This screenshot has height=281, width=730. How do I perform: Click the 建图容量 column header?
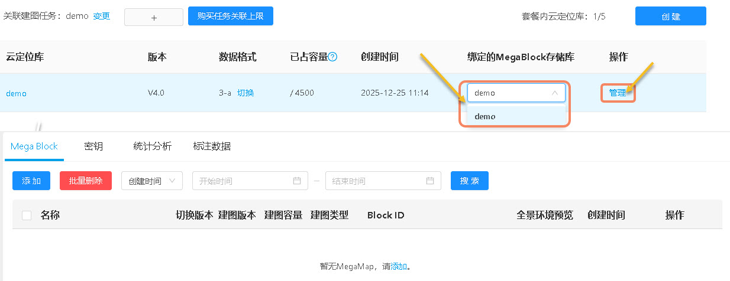click(x=283, y=215)
